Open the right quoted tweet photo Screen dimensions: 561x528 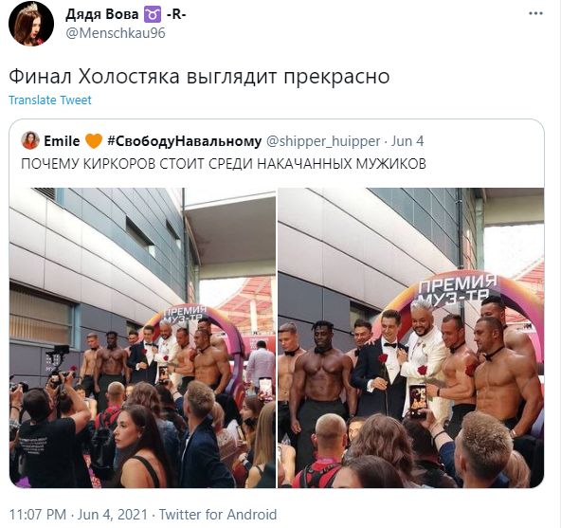(x=411, y=337)
